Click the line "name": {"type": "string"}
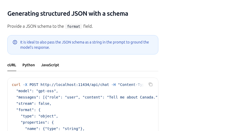This screenshot has width=236, height=131. coord(55,129)
